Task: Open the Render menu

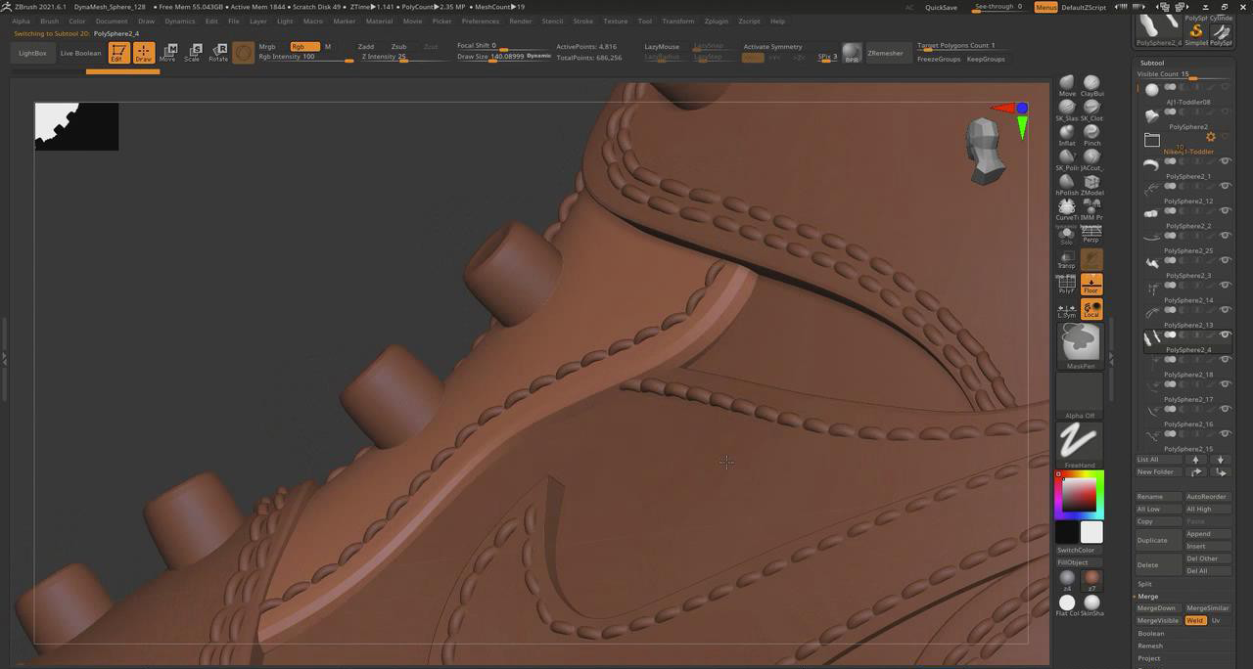Action: [x=521, y=21]
